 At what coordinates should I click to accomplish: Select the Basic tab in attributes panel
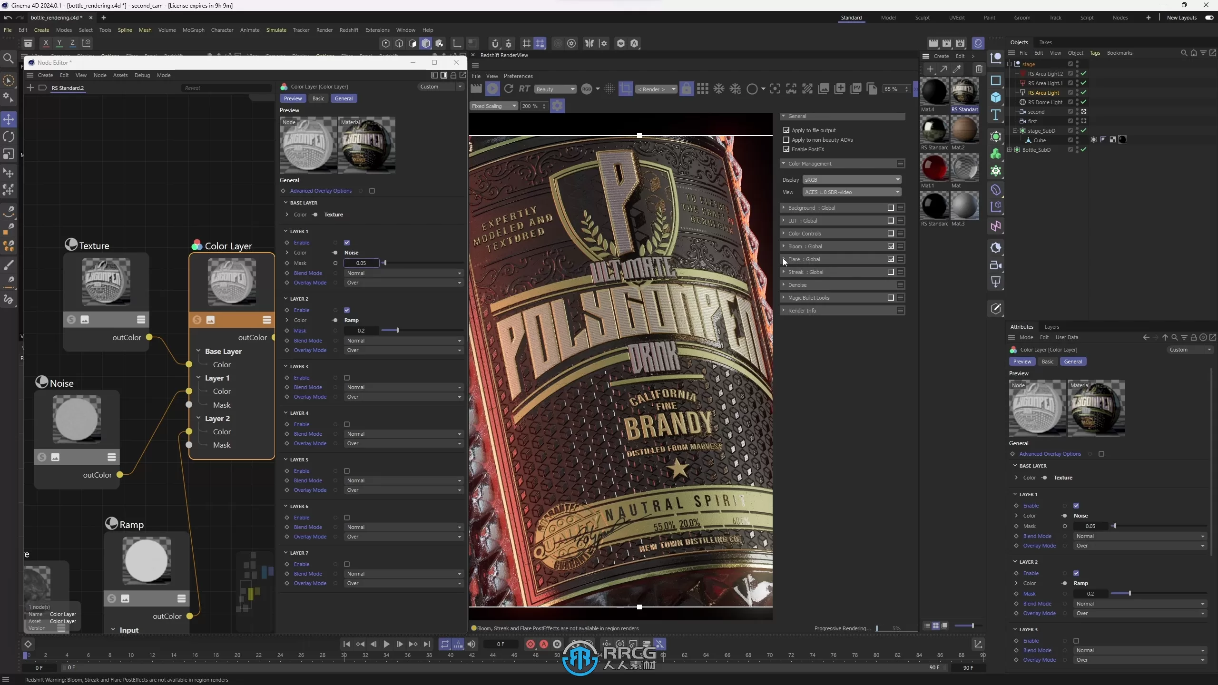[1048, 361]
